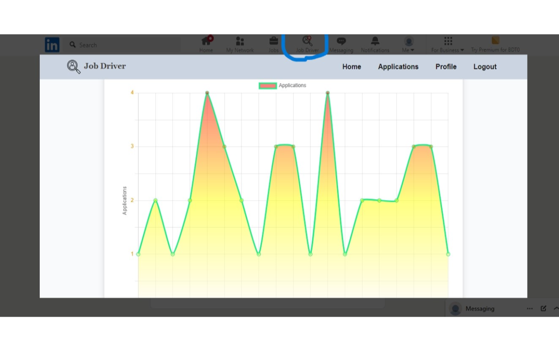
Task: Toggle the Applications dataset via the chart legend
Action: [282, 85]
